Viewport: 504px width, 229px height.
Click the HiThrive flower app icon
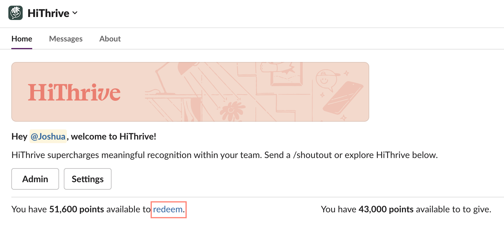(16, 13)
